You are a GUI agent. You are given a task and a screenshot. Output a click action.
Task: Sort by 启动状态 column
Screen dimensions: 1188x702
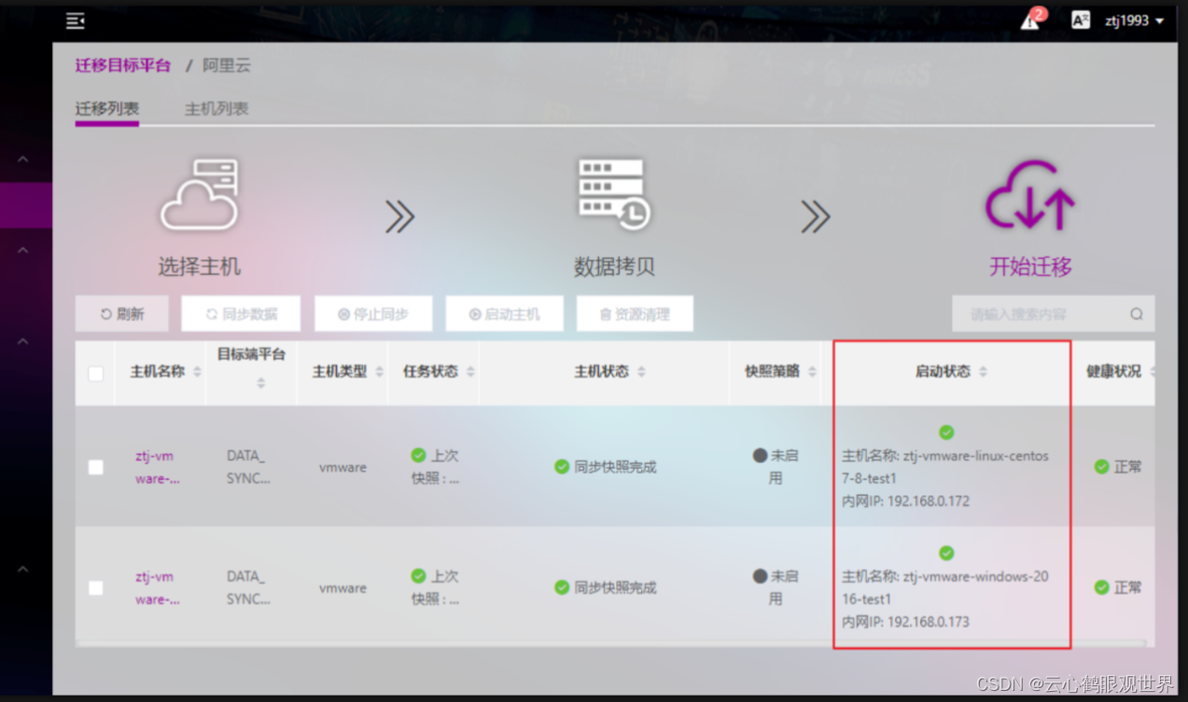click(983, 372)
